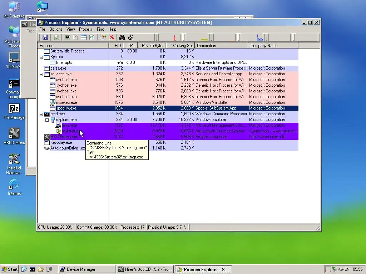The width and height of the screenshot is (366, 274).
Task: Select the AutoMountDrives.exe process row
Action: pos(168,148)
